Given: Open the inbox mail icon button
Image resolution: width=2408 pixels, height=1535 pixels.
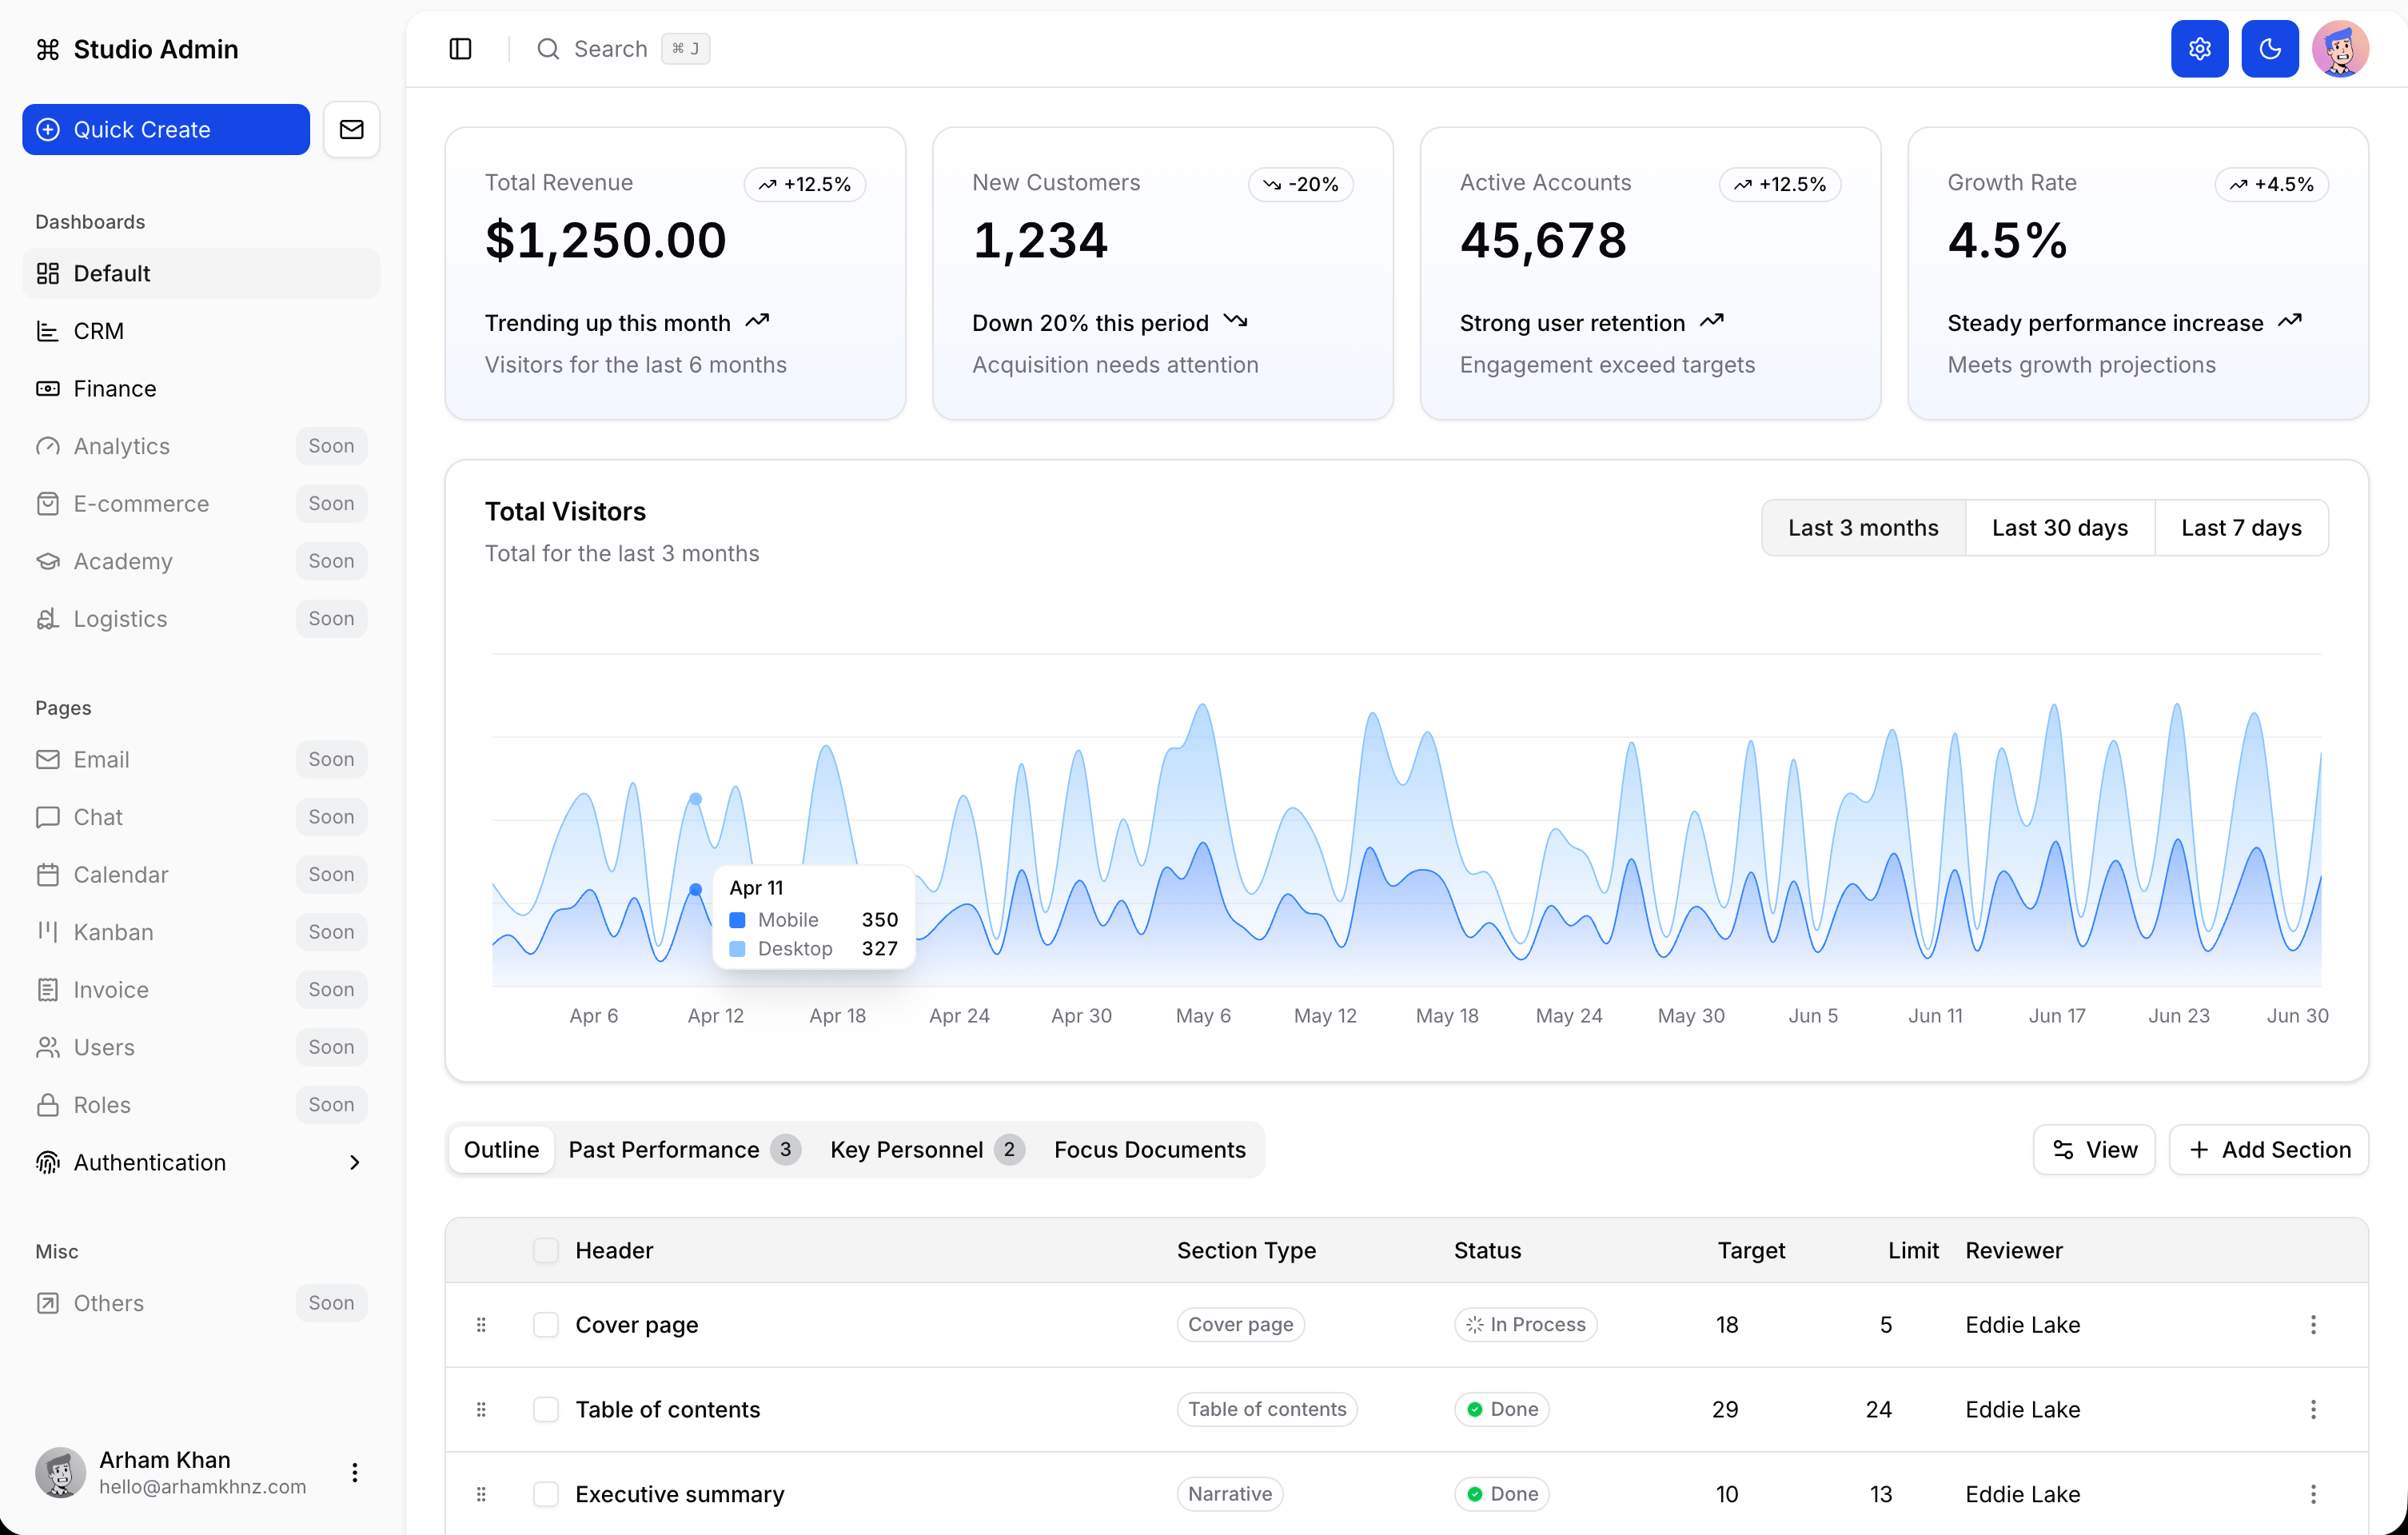Looking at the screenshot, I should coord(351,129).
